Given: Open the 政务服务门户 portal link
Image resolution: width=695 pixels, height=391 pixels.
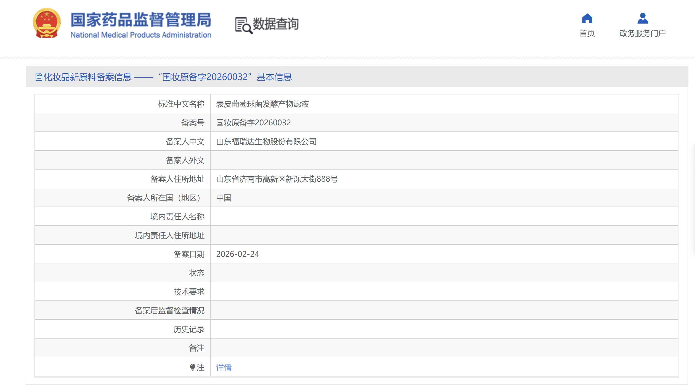Looking at the screenshot, I should coord(642,33).
